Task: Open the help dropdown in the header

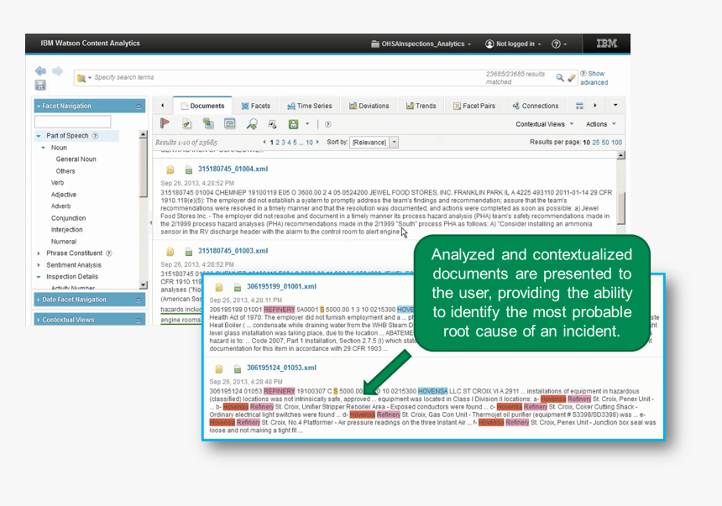Action: [559, 44]
